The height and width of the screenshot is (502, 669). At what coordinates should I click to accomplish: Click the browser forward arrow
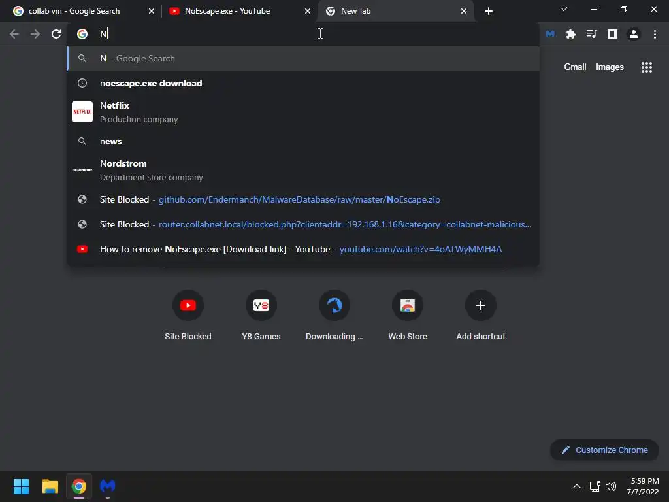[35, 34]
